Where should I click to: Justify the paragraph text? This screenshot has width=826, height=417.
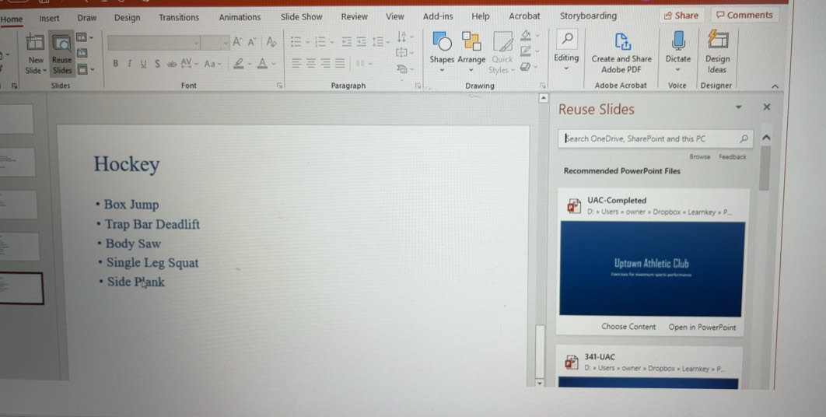click(341, 64)
